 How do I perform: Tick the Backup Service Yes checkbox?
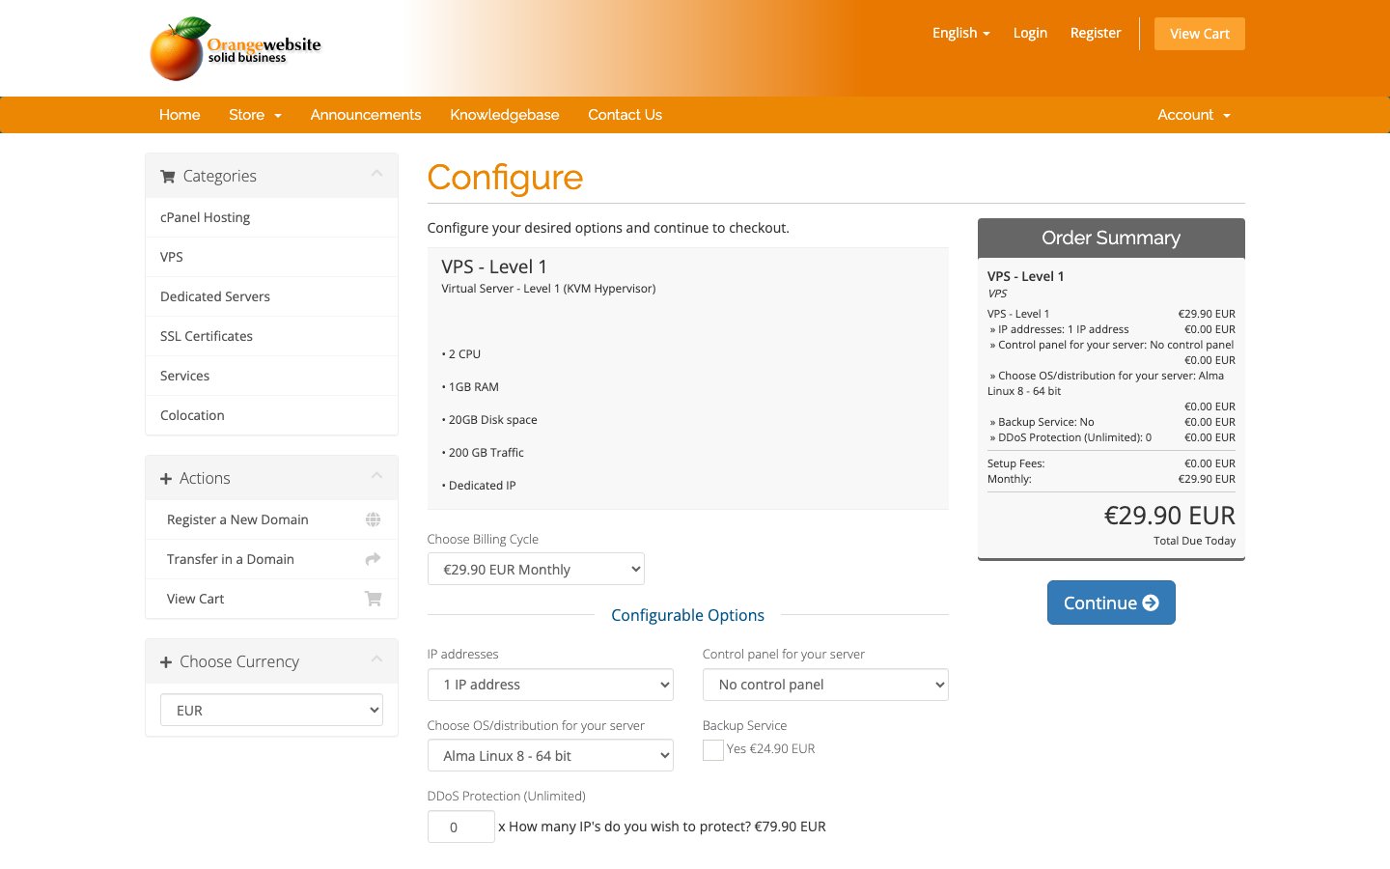(x=713, y=750)
